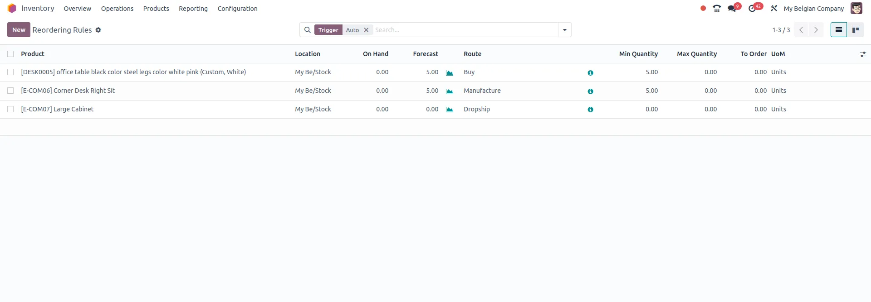Switch to kanban view
The height and width of the screenshot is (302, 871).
(x=856, y=30)
